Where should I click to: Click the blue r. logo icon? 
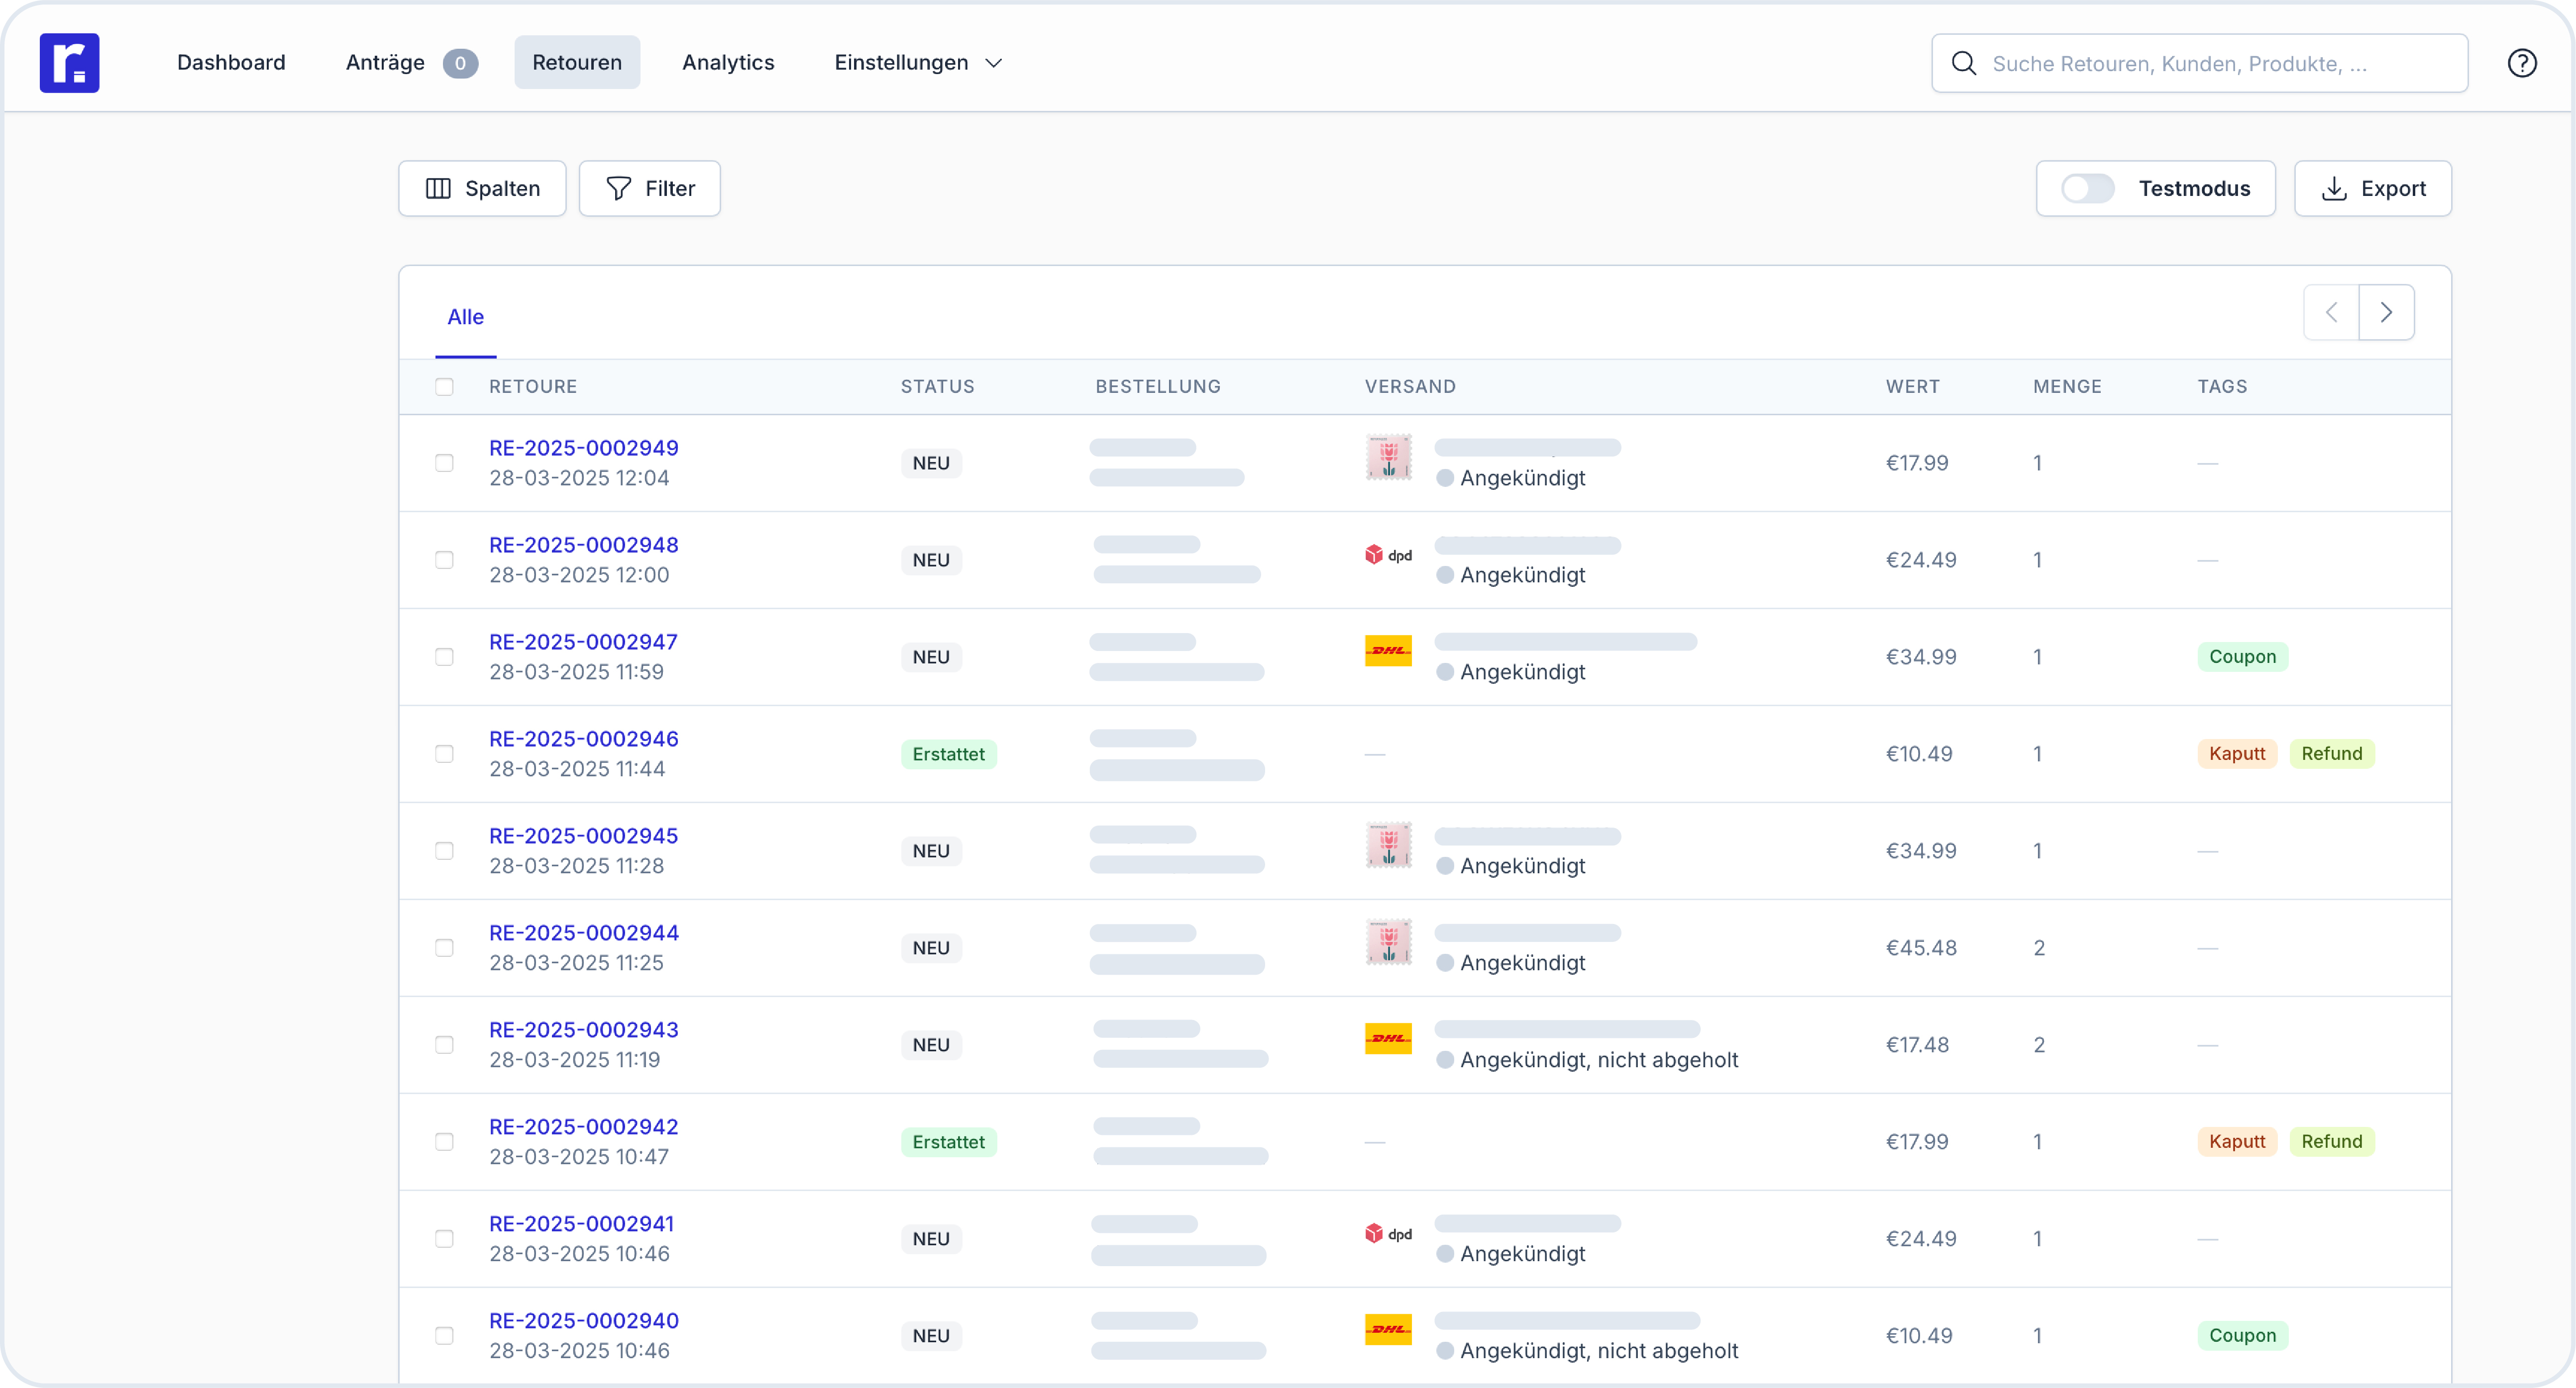point(69,62)
